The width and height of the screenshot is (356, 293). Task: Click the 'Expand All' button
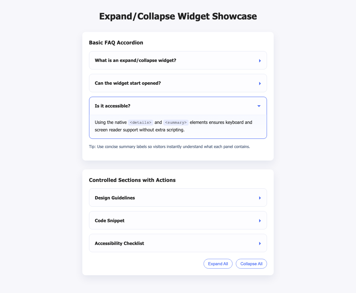point(218,264)
